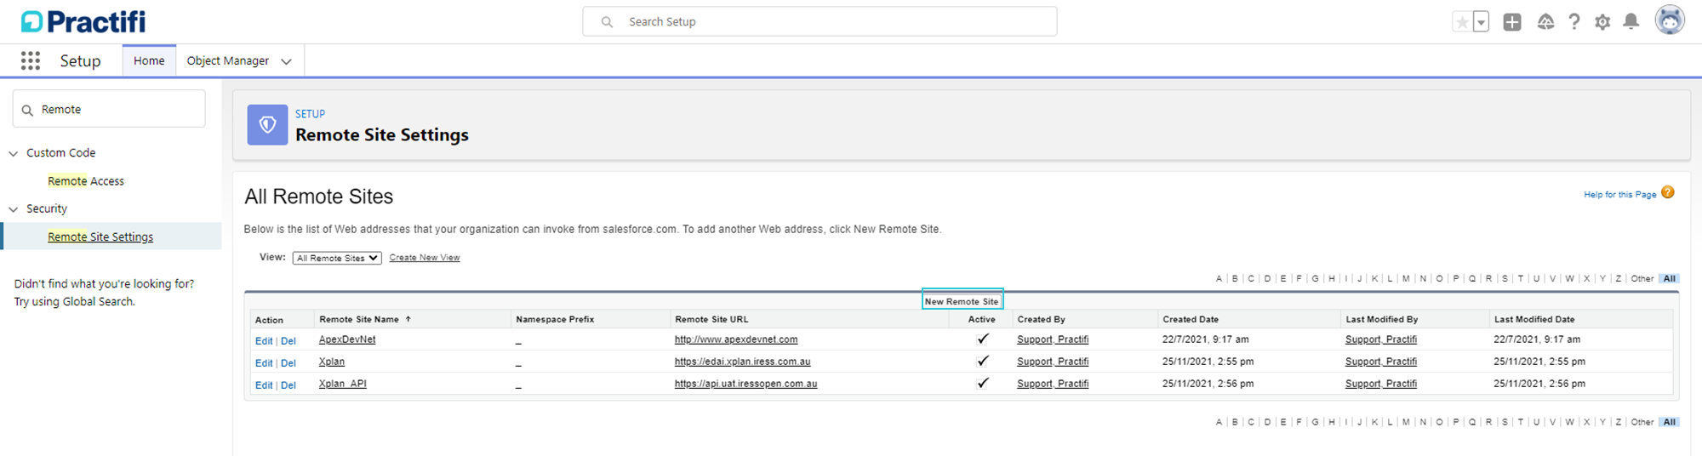Click the Guidance Center trailhead icon
This screenshot has height=456, width=1702.
(1546, 22)
